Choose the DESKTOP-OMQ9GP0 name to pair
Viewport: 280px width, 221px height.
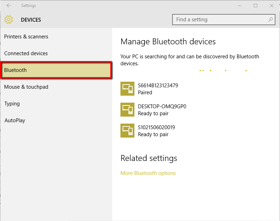(162, 106)
